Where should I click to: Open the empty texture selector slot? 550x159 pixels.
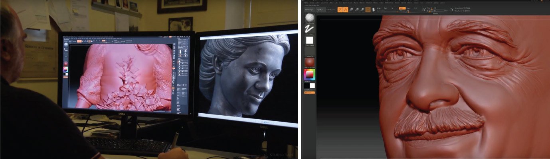coord(309,51)
